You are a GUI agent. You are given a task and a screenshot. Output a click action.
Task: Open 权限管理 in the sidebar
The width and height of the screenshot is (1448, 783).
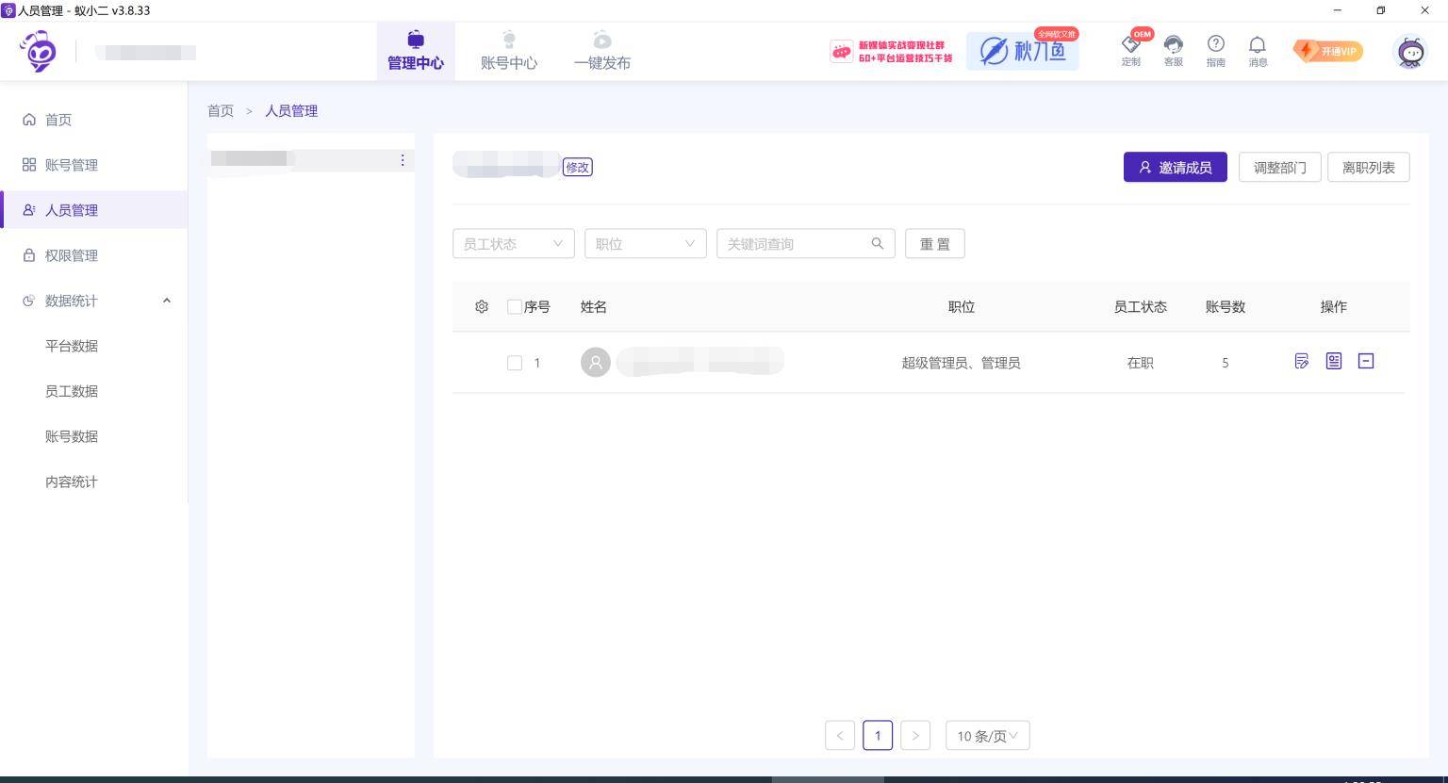pos(72,255)
